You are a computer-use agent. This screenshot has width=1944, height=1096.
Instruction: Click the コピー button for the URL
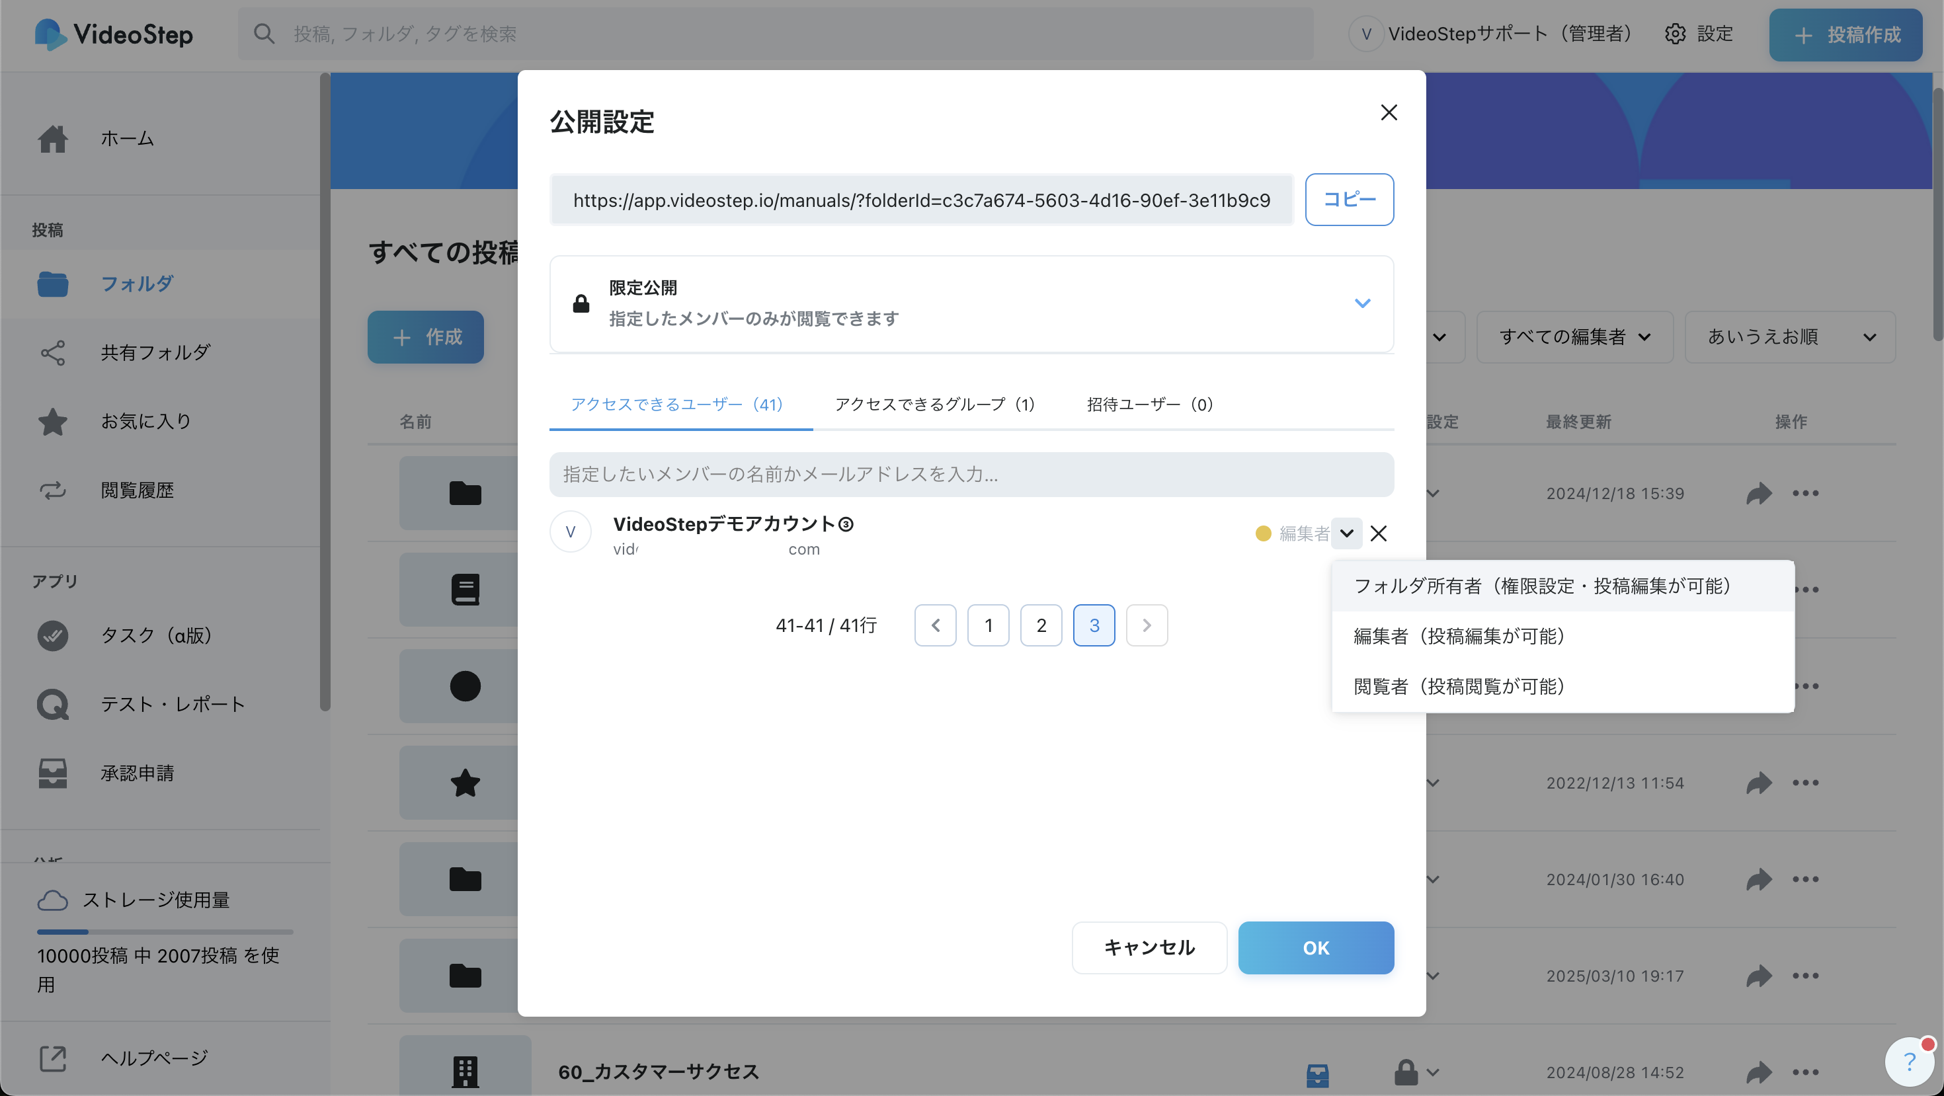tap(1349, 199)
